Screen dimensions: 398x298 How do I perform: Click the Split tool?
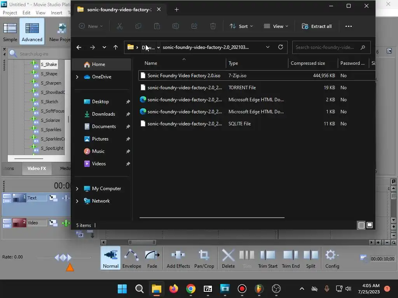click(311, 258)
